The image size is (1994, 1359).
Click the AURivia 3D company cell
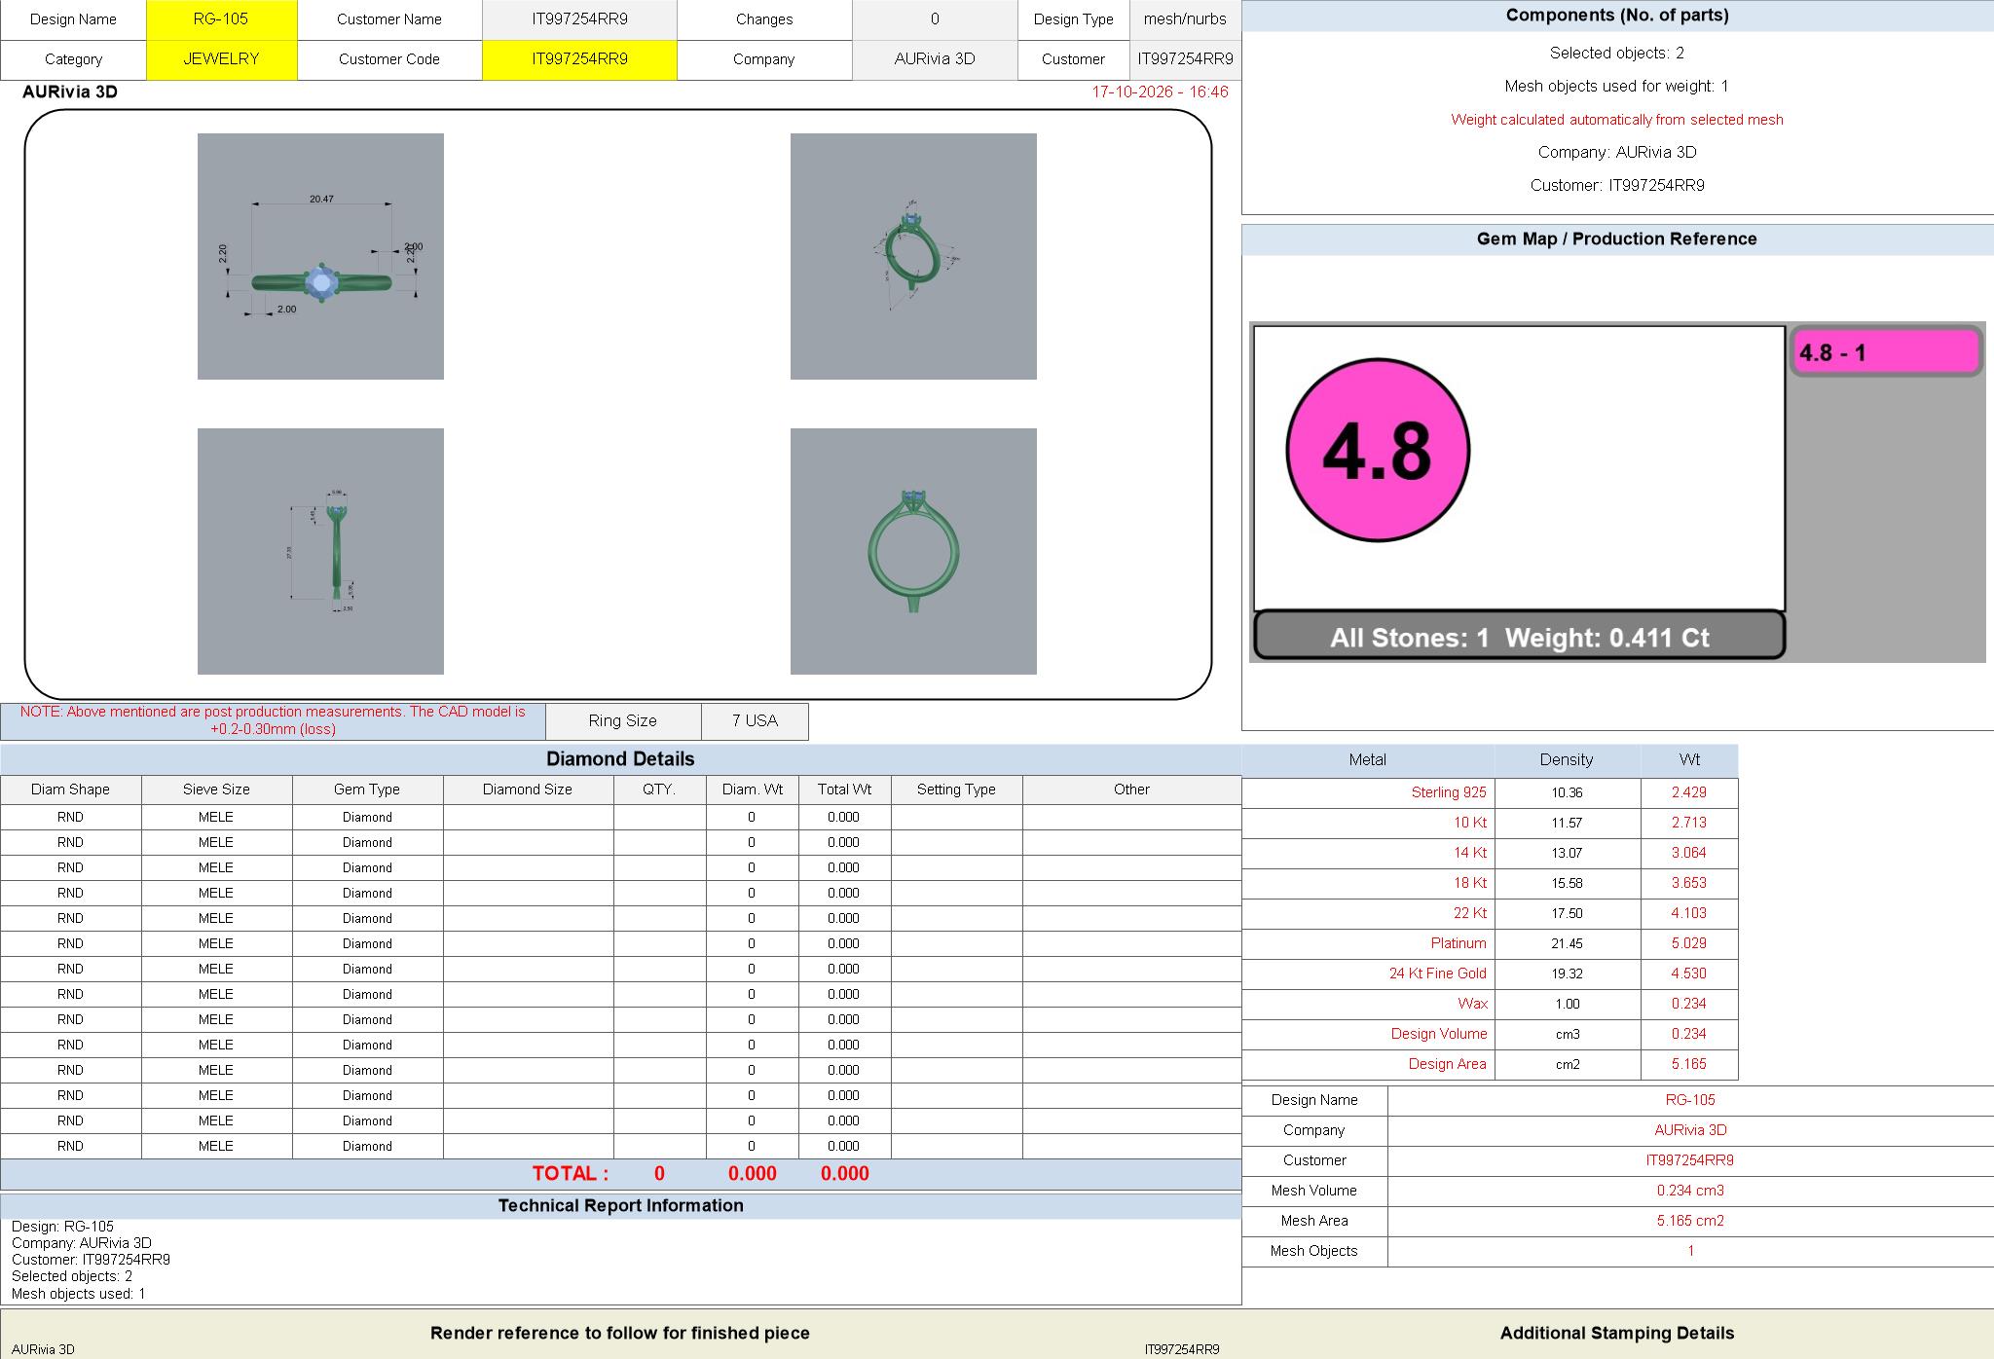(x=935, y=59)
